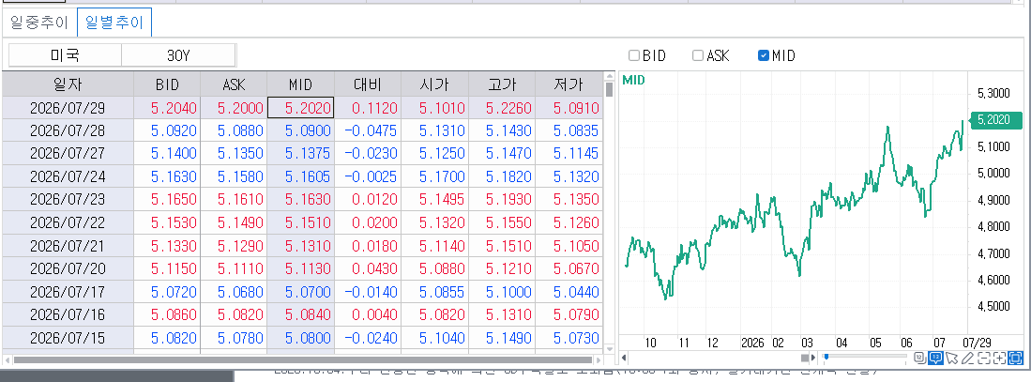Adjust the chart zoom range slider handle

coord(826,357)
